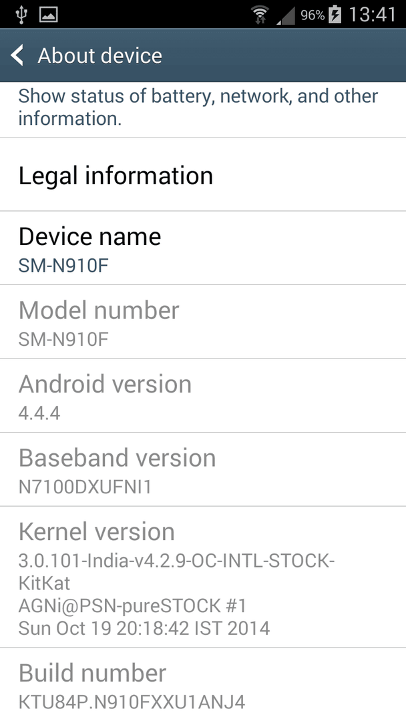Tap the Kernel version row

[203, 577]
